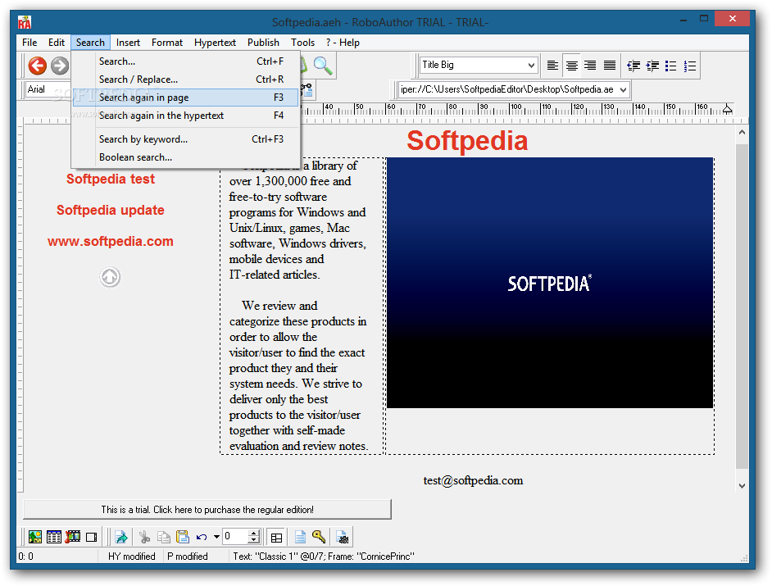The height and width of the screenshot is (586, 772).
Task: Click the HY modified status bar entry
Action: [x=131, y=556]
